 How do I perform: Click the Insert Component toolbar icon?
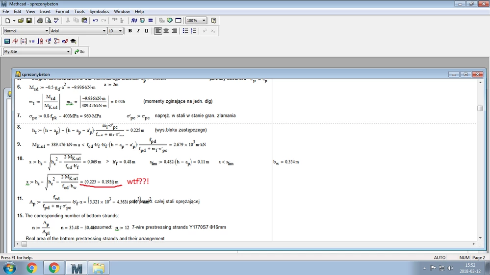click(x=170, y=21)
